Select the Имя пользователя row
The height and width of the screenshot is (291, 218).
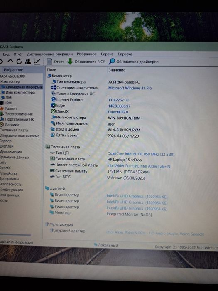(83, 123)
